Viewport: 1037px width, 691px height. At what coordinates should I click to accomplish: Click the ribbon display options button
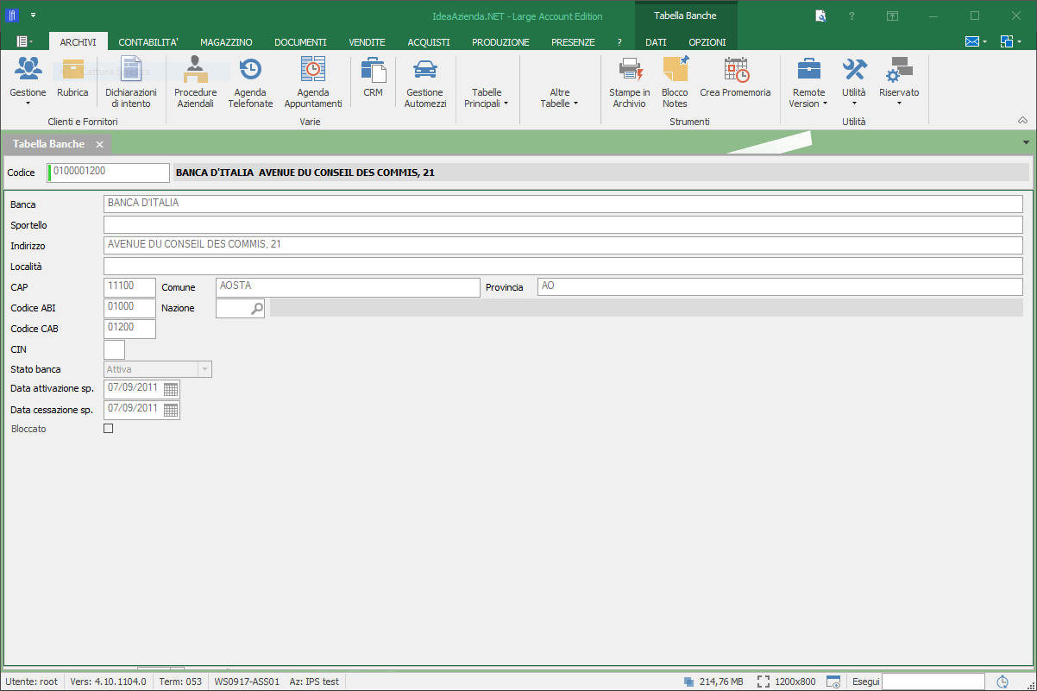[x=892, y=16]
